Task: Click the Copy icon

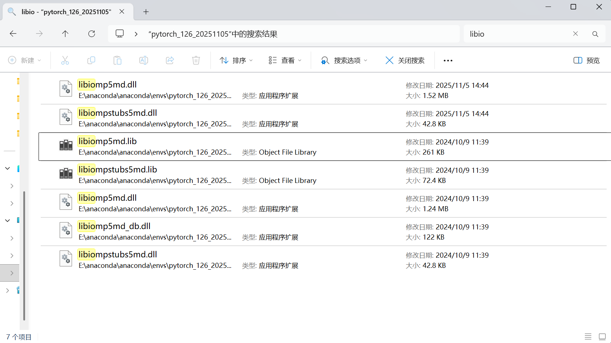Action: (91, 60)
